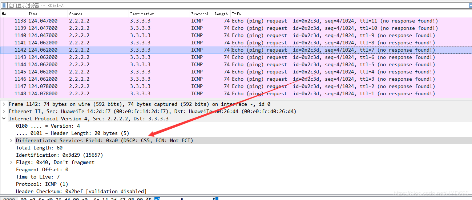Select the Differentiated Services Field 0xa0 line

[x=105, y=140]
